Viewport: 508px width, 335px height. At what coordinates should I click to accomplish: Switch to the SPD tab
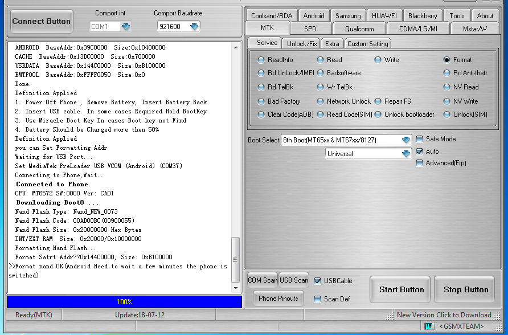tap(310, 28)
